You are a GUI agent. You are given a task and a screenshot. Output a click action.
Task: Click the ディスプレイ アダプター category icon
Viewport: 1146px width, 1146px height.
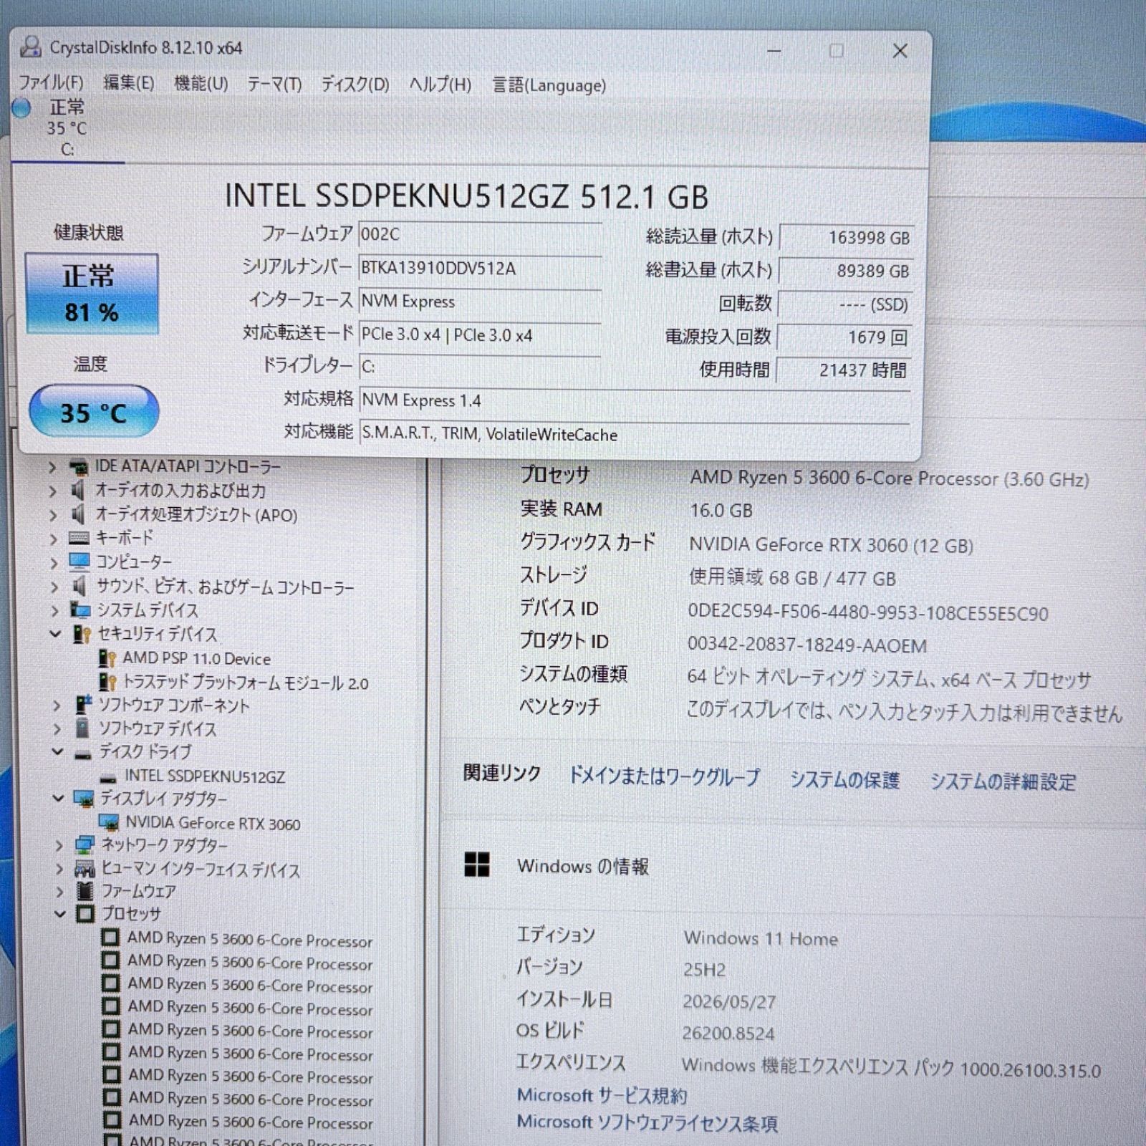(x=84, y=799)
